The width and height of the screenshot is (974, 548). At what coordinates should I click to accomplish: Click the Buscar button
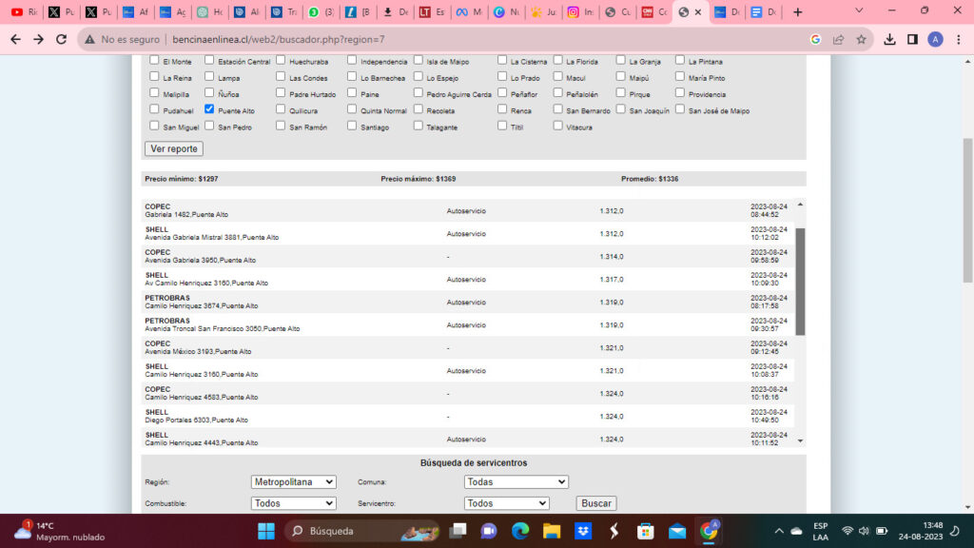(596, 503)
